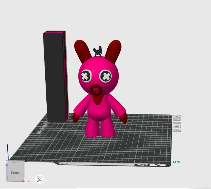Click the blue Z axis arrow on view cube

(x=7, y=172)
